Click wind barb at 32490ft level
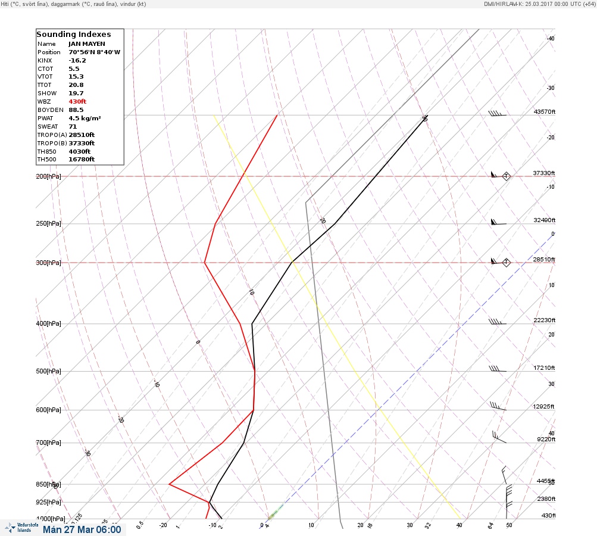Viewport: 597px width, 536px height. [x=498, y=222]
